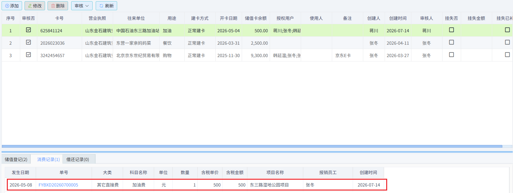Image resolution: width=513 pixels, height=193 pixels.
Task: Click the 卡号 column header
Action: pos(59,18)
